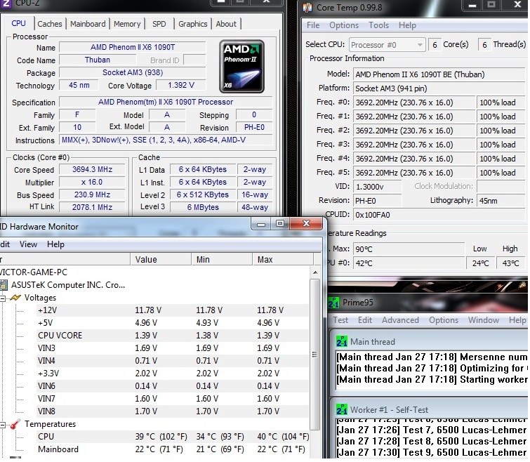The image size is (530, 462).
Task: Collapse the Temperatures tree node
Action: pos(3,424)
